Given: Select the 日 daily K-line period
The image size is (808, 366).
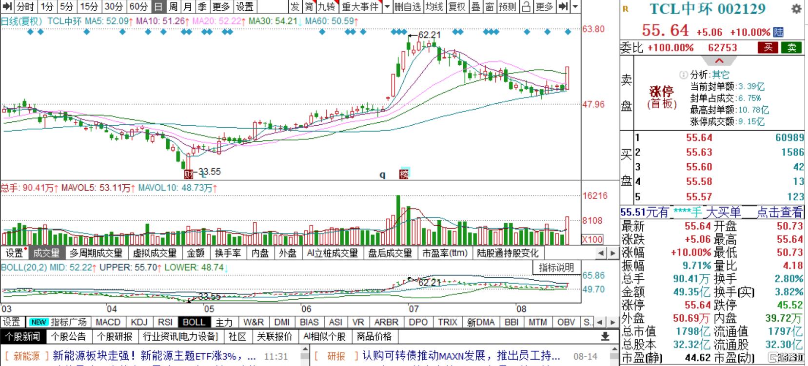Looking at the screenshot, I should tap(158, 6).
